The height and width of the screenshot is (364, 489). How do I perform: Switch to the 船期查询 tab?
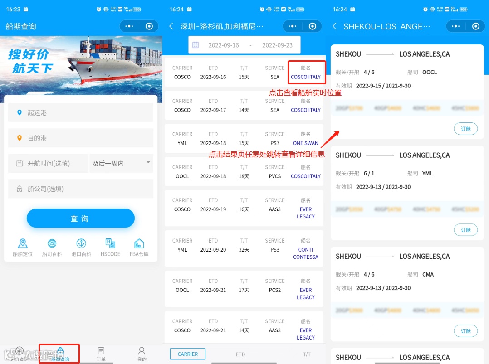59,354
